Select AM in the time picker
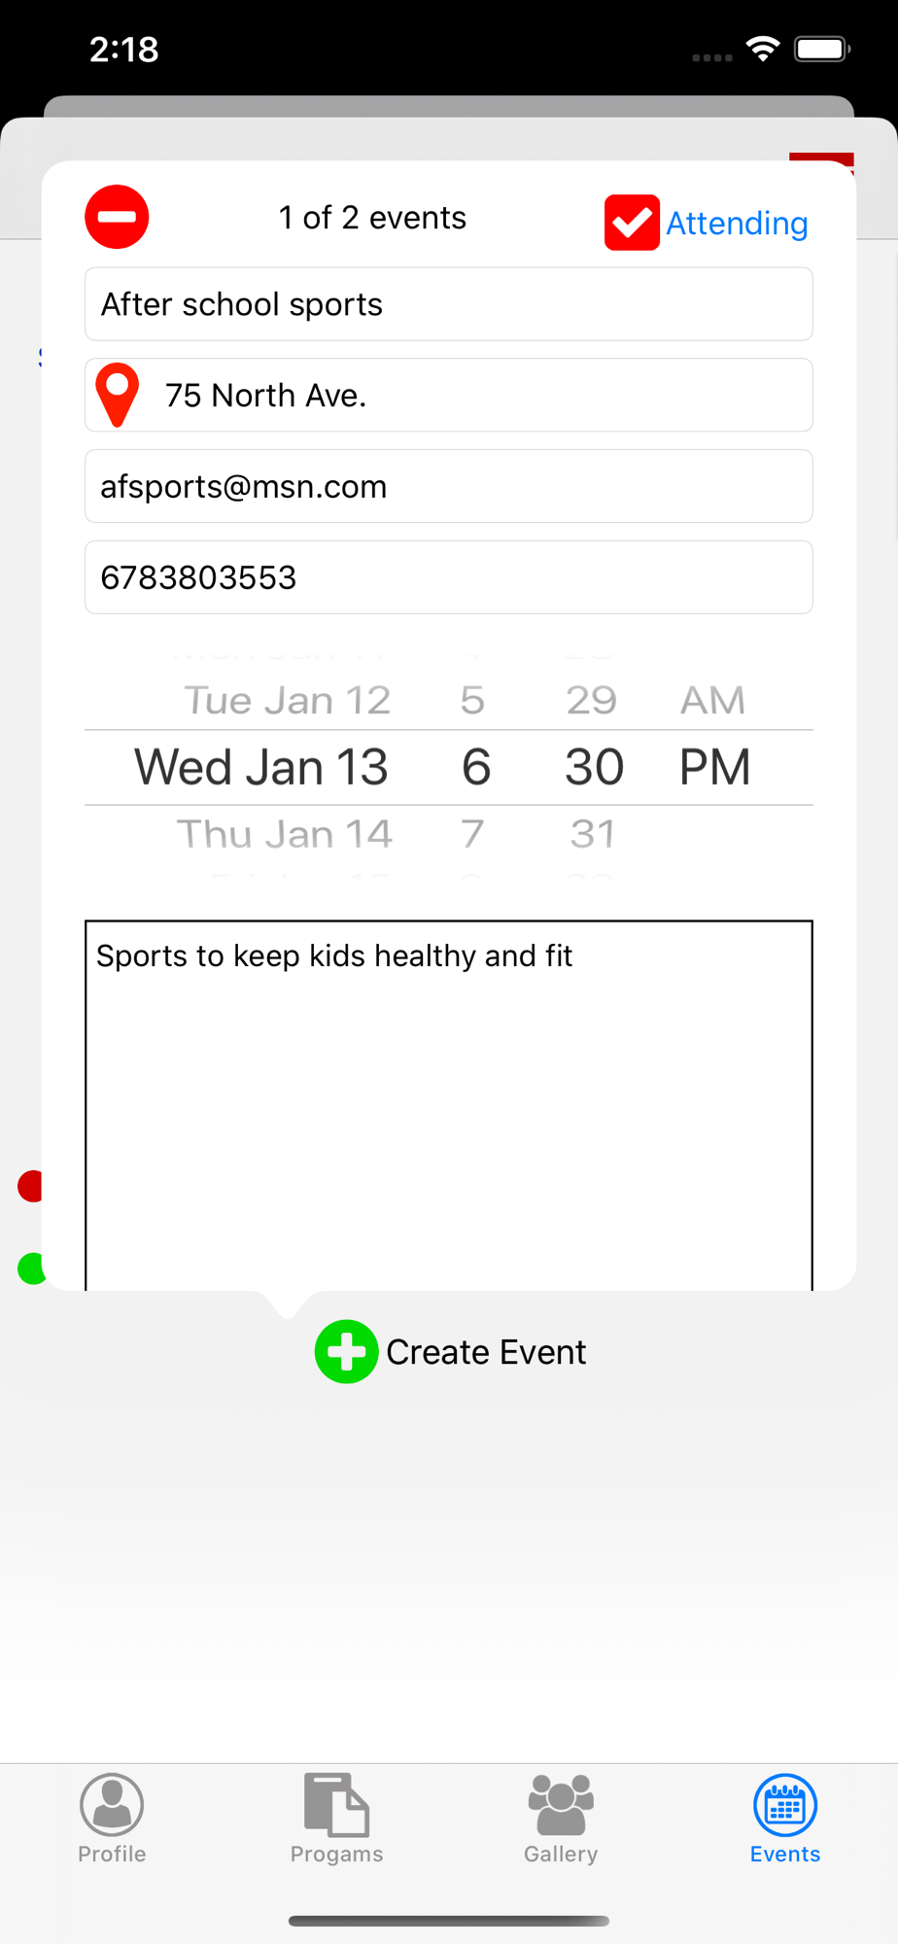 click(712, 700)
